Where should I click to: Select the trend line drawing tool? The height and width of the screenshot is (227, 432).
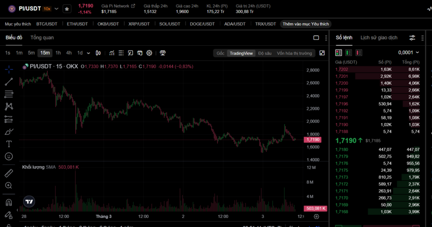(9, 81)
